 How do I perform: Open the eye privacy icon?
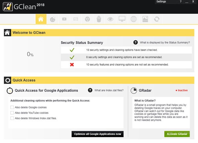pyautogui.click(x=110, y=19)
